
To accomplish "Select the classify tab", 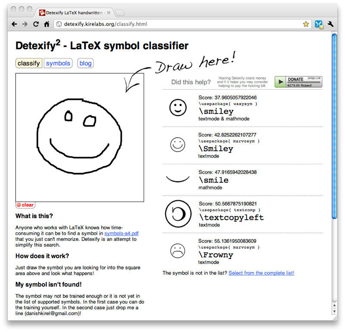I will 28,63.
